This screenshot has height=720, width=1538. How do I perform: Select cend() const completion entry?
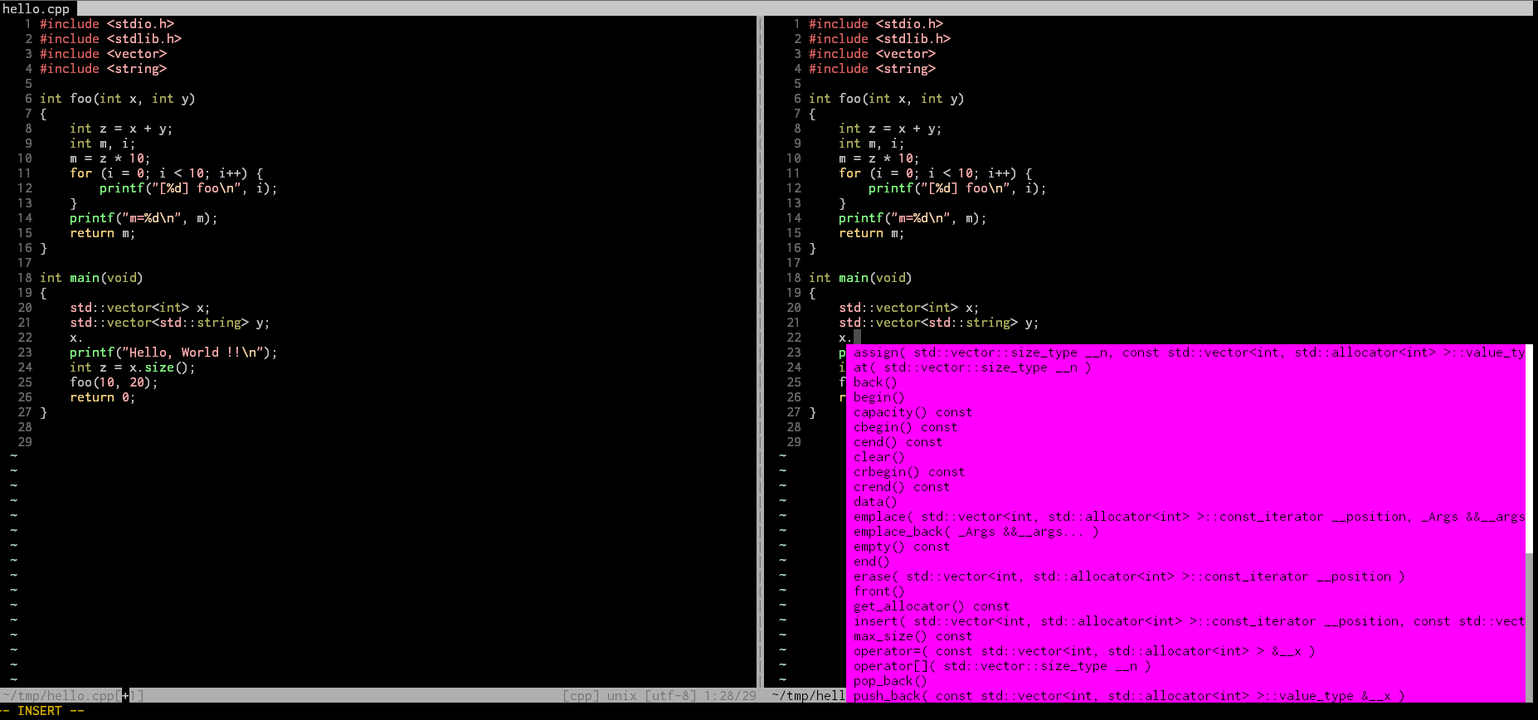click(1185, 442)
